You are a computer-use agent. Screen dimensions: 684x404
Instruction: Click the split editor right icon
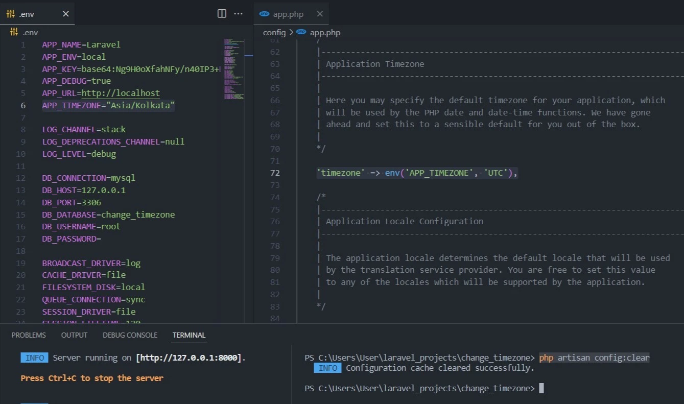(x=222, y=14)
